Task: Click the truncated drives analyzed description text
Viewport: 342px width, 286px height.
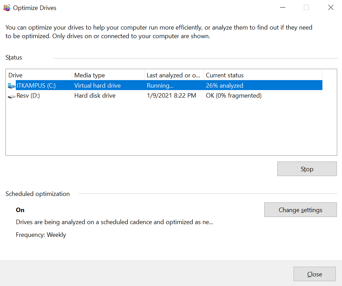Action: pos(114,222)
